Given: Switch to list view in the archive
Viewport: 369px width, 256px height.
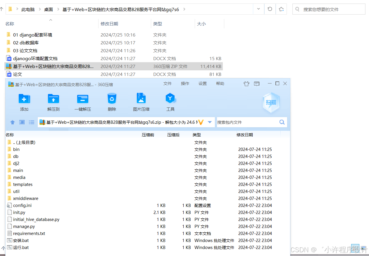Looking at the screenshot, I should (x=32, y=122).
